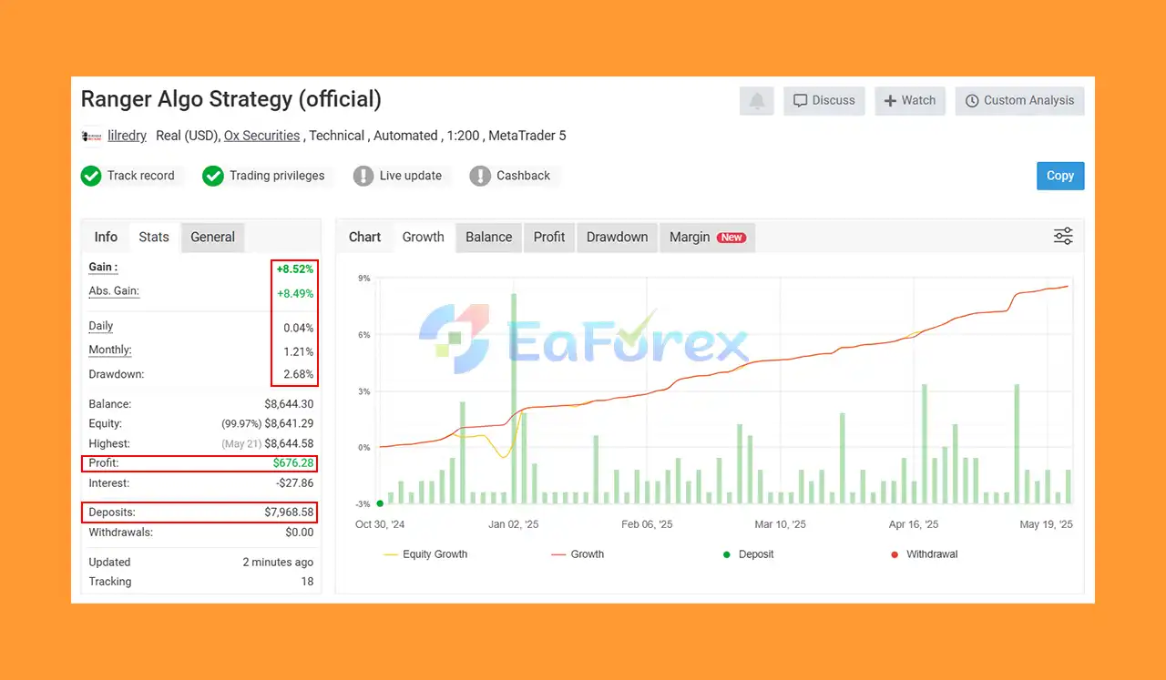
Task: Select the Profit chart tab
Action: [x=549, y=237]
